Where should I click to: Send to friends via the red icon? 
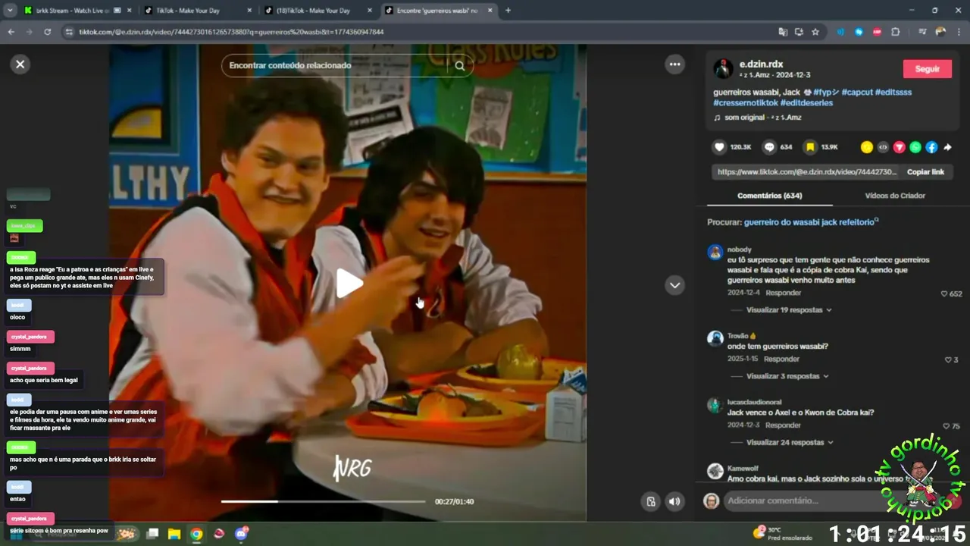tap(899, 147)
